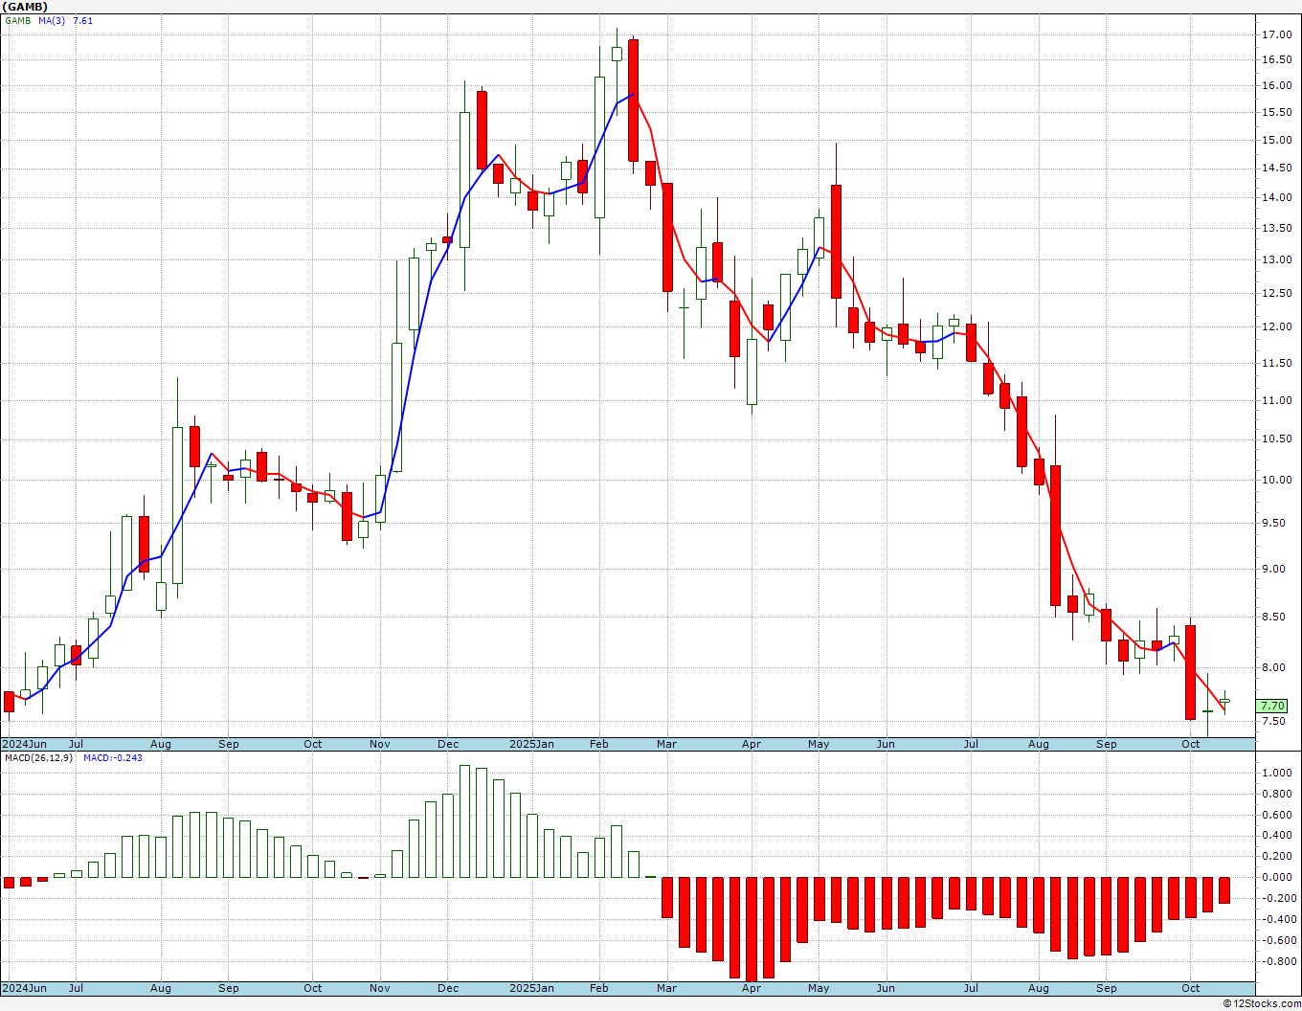This screenshot has width=1302, height=1011.
Task: Click the 9.00 price axis label
Action: tap(1273, 569)
